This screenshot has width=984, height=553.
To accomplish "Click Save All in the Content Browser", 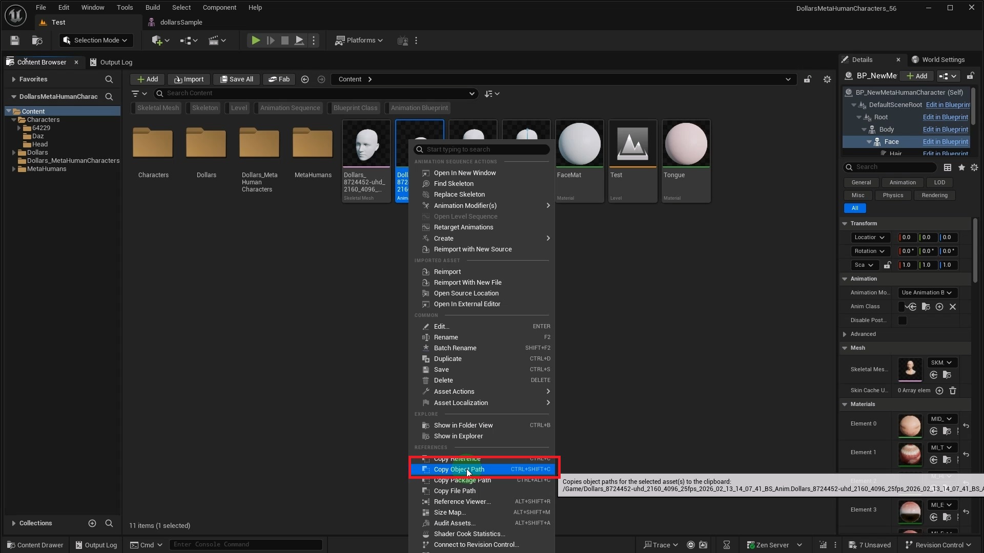I will coord(236,79).
